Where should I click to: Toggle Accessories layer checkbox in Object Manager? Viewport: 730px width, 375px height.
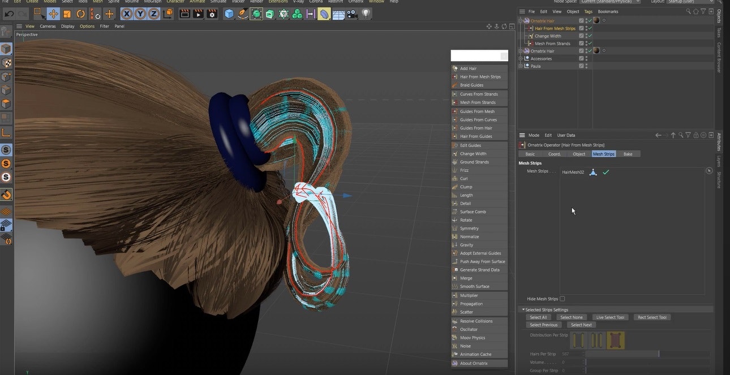(581, 58)
